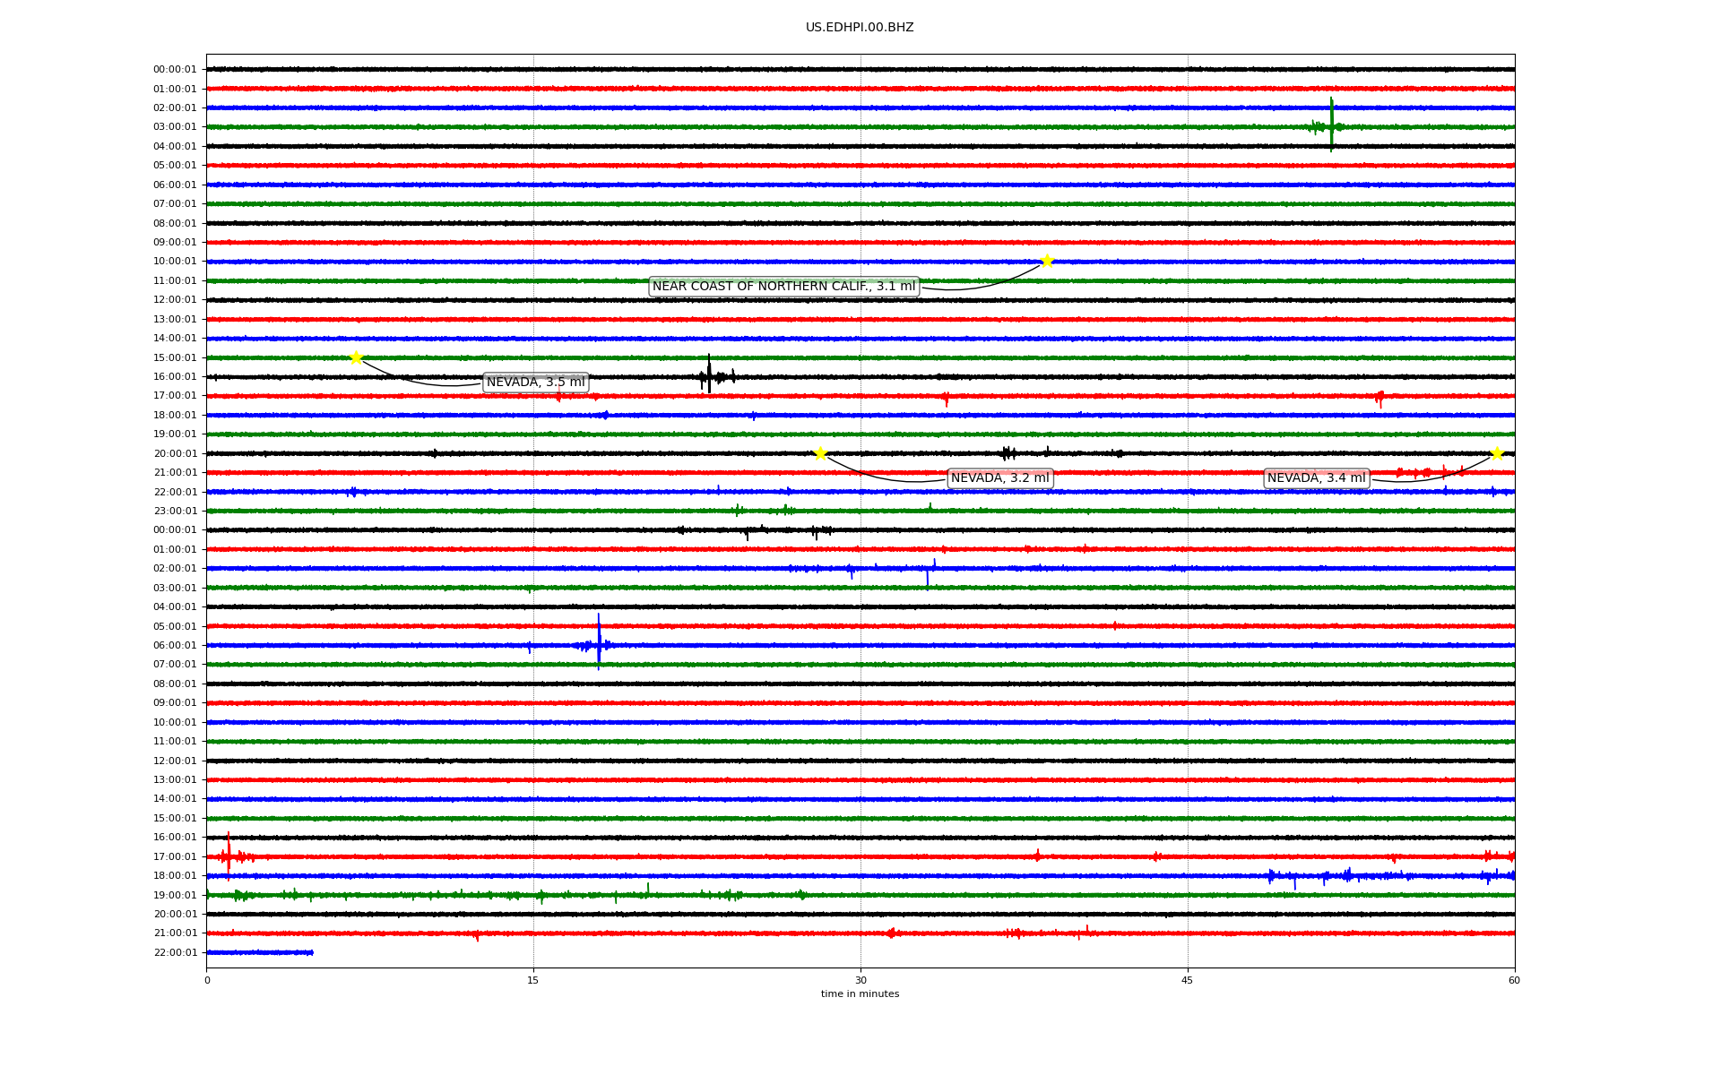Click the red spike at start of 17:00:01 trace

pos(229,855)
